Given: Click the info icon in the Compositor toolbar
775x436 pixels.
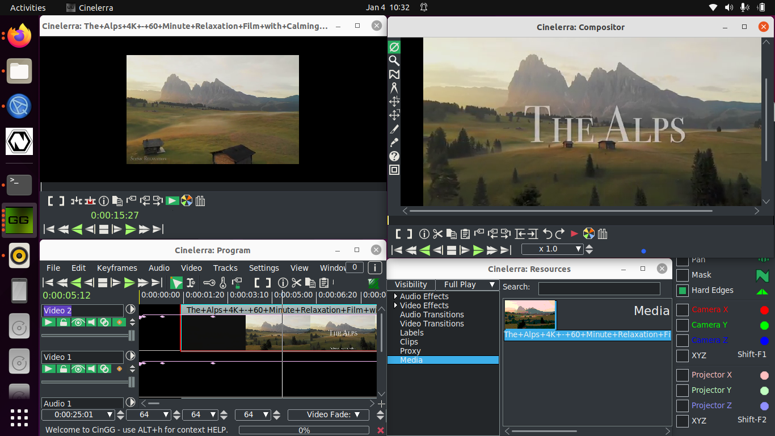Looking at the screenshot, I should click(x=424, y=233).
